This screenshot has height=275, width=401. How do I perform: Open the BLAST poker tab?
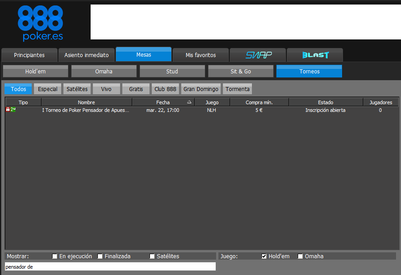coord(315,55)
